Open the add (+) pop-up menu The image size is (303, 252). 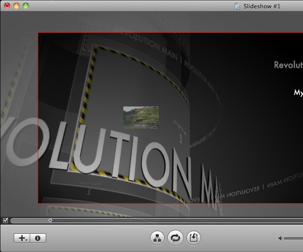[x=22, y=238]
